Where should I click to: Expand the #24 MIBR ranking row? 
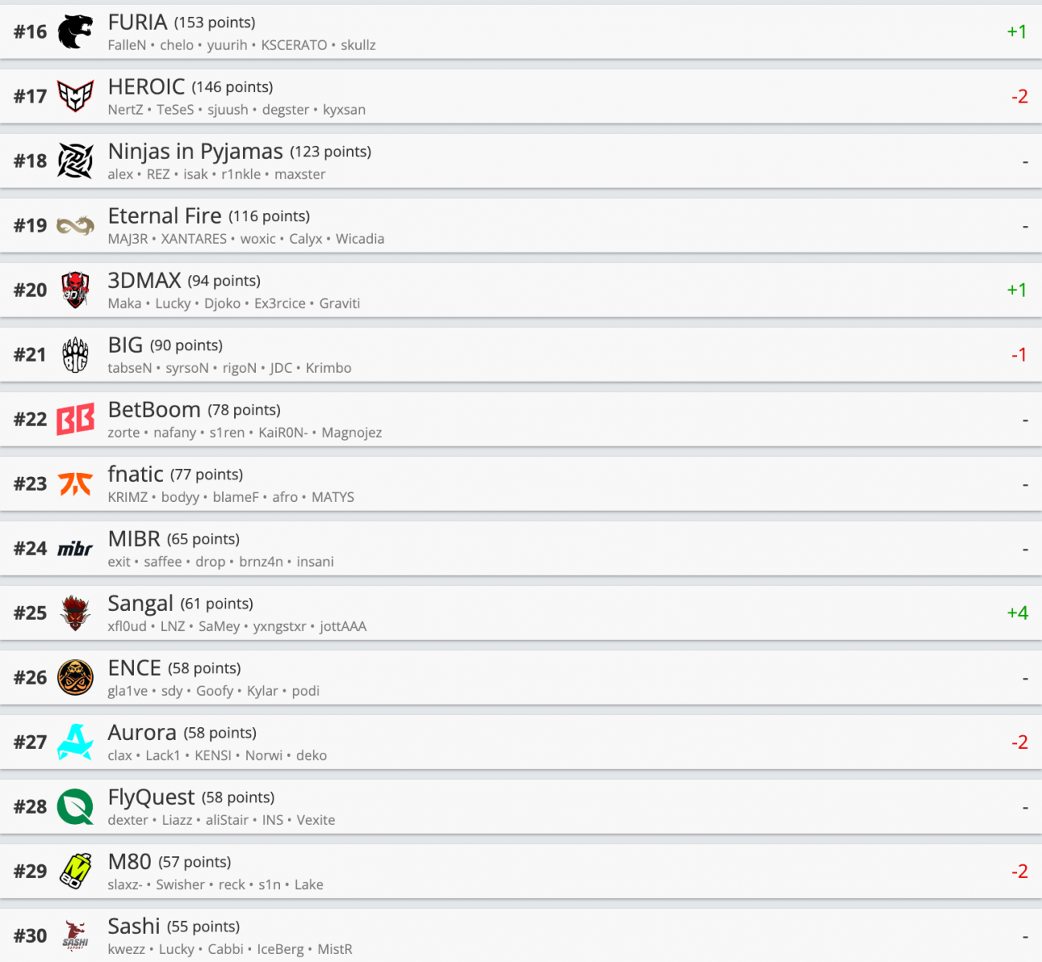[521, 549]
